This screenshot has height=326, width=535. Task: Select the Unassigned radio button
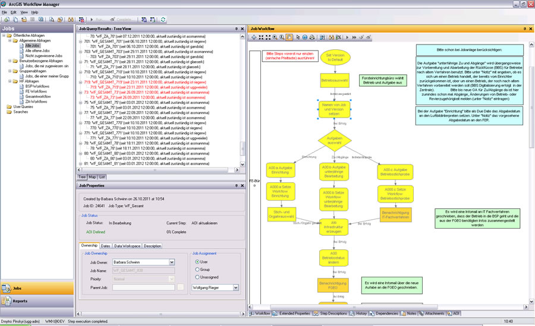(x=197, y=277)
